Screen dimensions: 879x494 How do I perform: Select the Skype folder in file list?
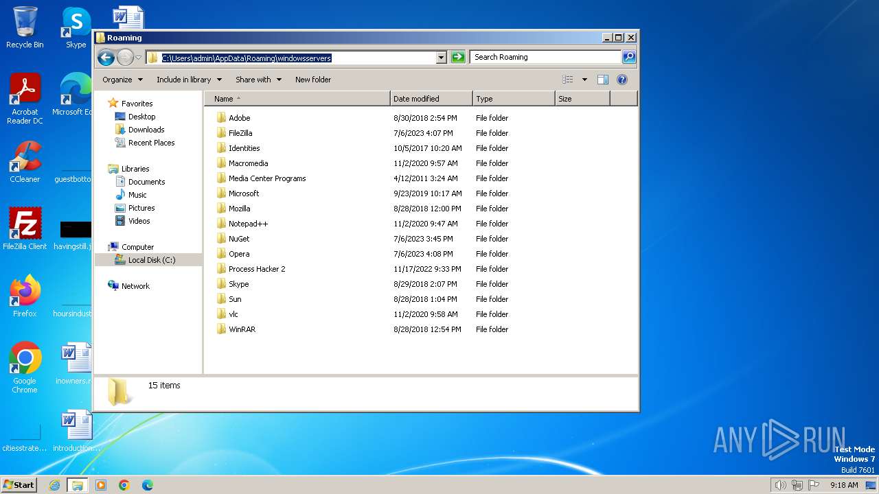238,284
